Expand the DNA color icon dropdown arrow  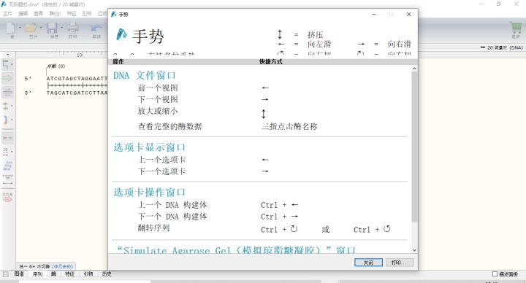pos(12,120)
